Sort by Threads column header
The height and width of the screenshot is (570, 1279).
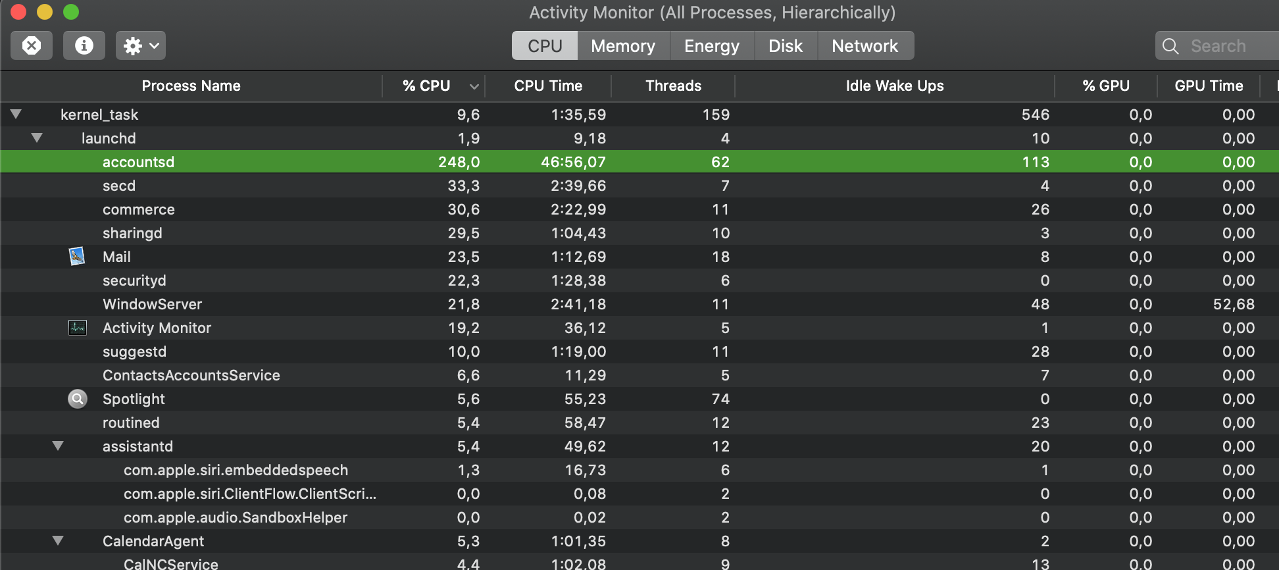click(673, 86)
